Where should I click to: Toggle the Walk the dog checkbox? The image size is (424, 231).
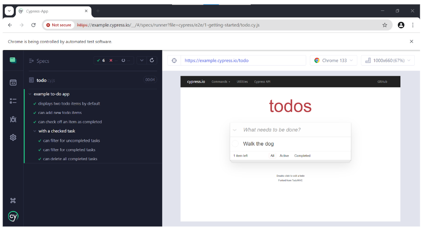(x=235, y=143)
